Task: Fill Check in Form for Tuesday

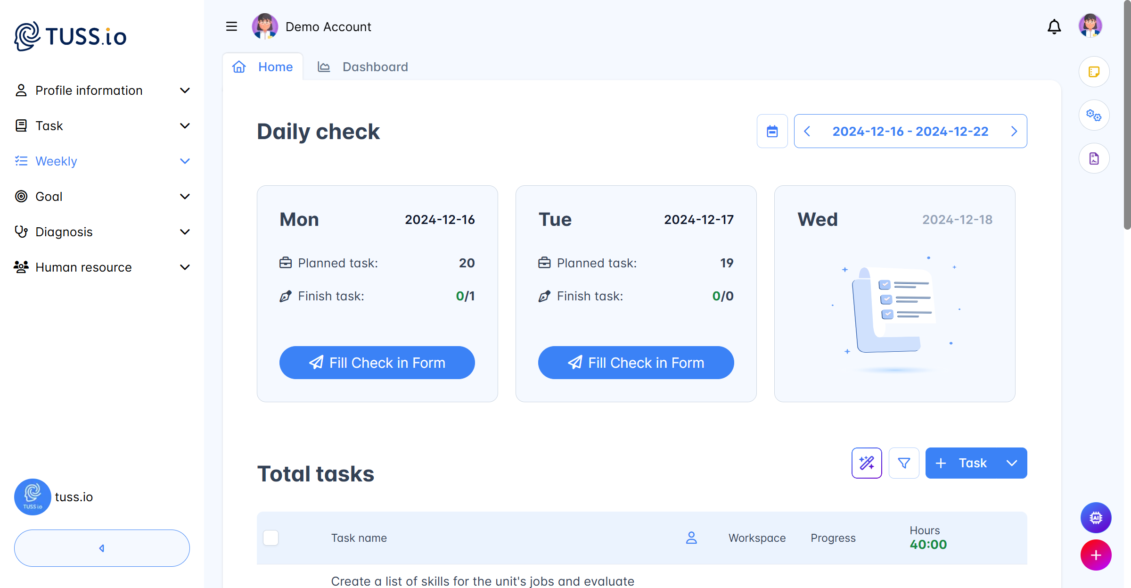Action: pos(636,363)
